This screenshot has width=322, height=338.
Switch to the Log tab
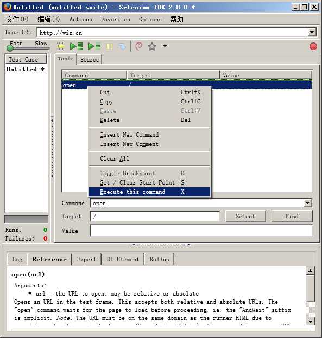pyautogui.click(x=17, y=259)
